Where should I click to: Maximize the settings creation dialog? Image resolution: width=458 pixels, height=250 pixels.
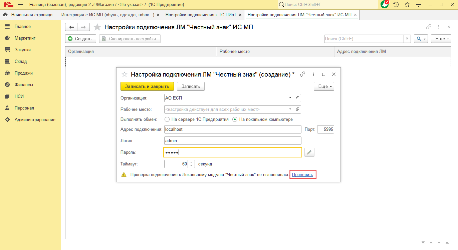[323, 75]
